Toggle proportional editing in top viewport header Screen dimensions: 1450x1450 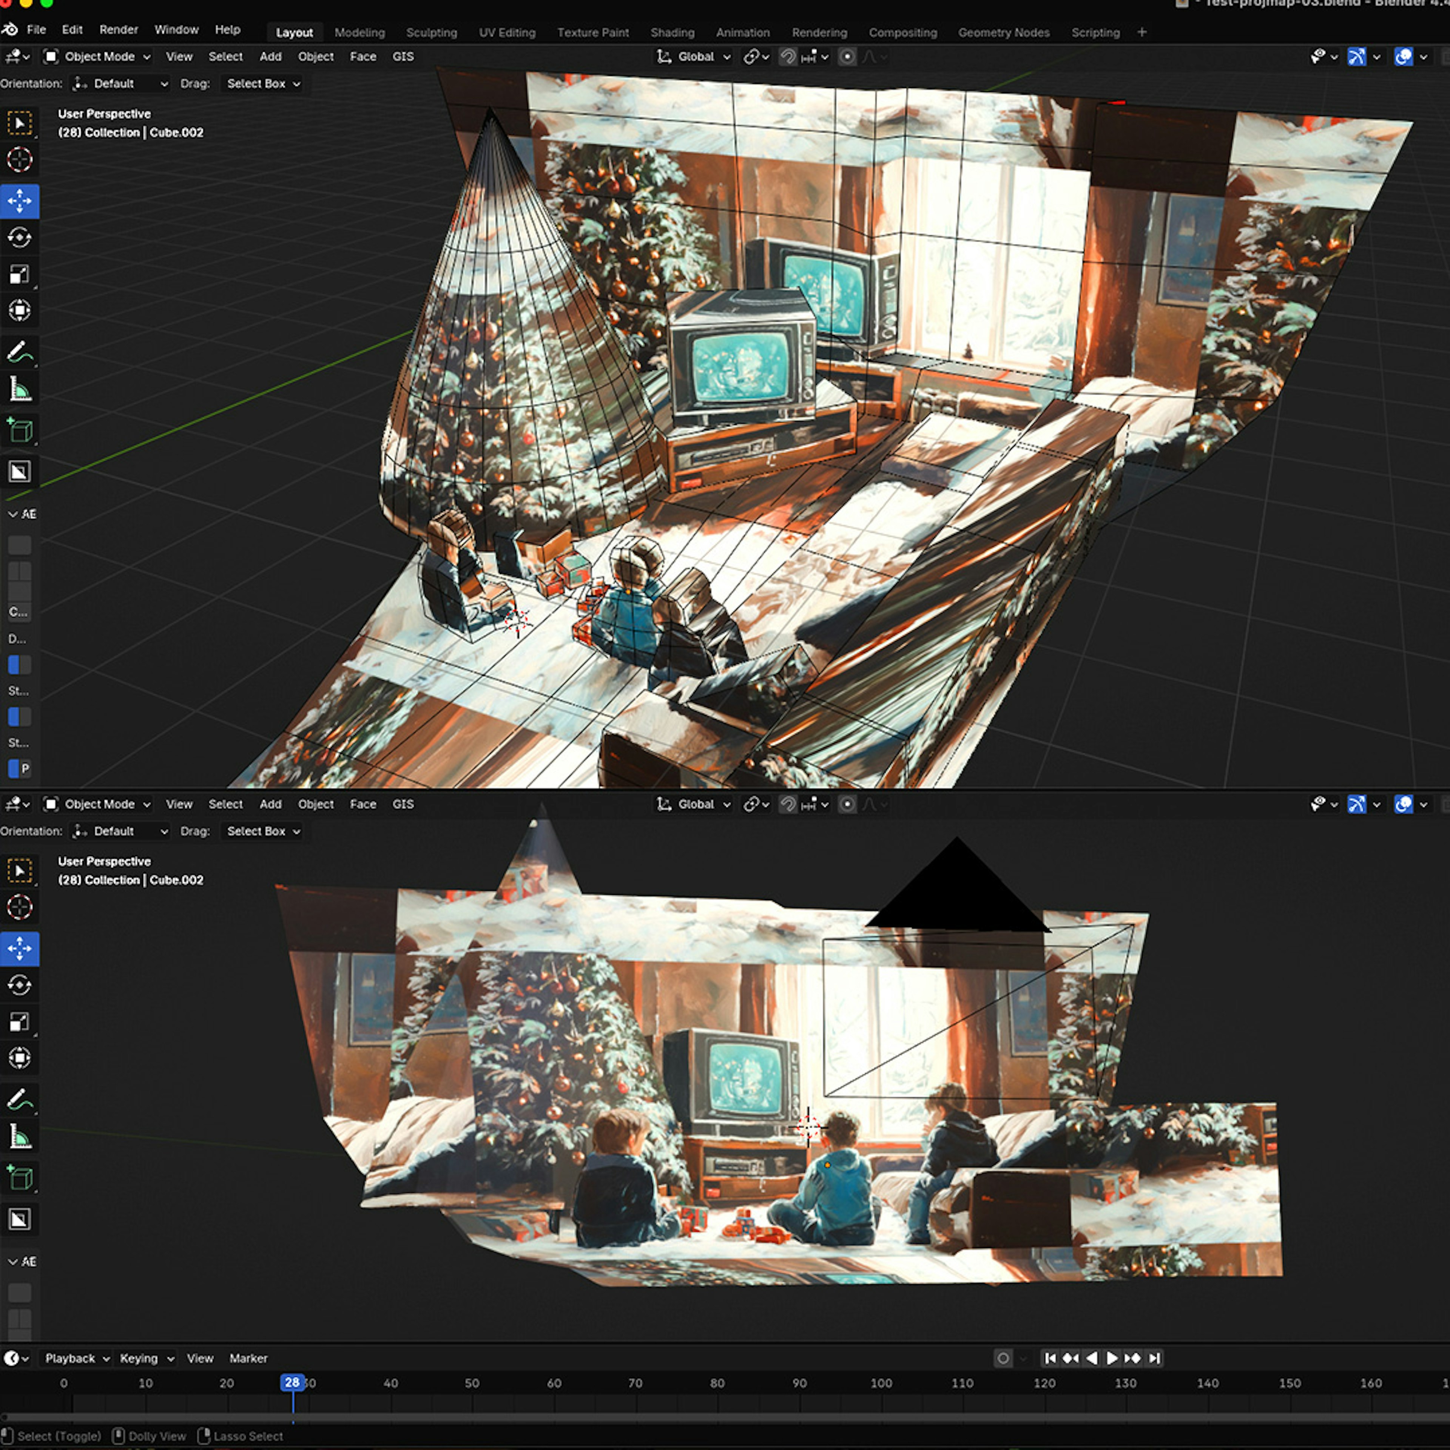(847, 56)
